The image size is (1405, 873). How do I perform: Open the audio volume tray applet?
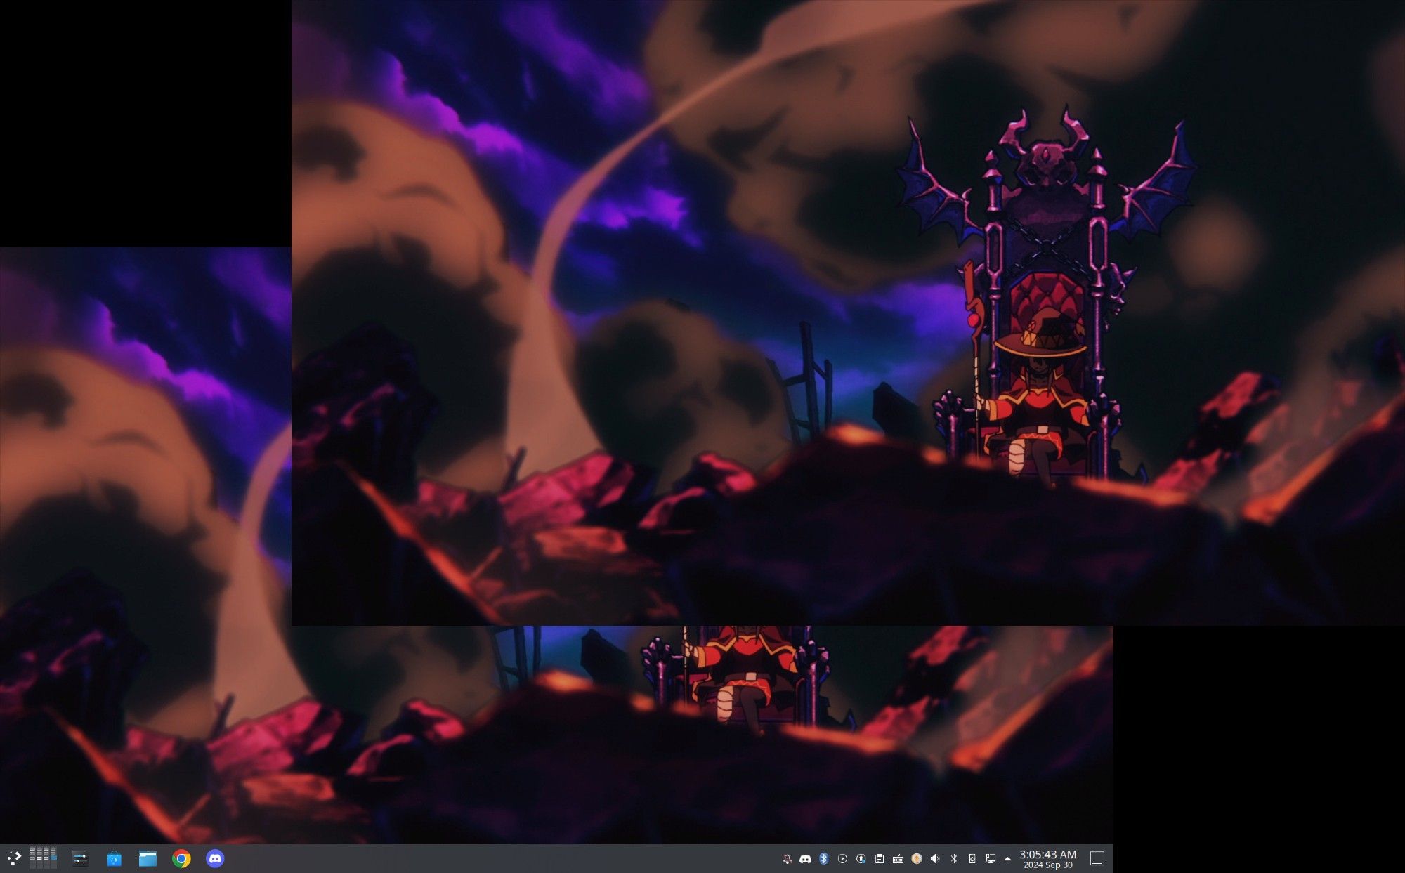click(935, 858)
